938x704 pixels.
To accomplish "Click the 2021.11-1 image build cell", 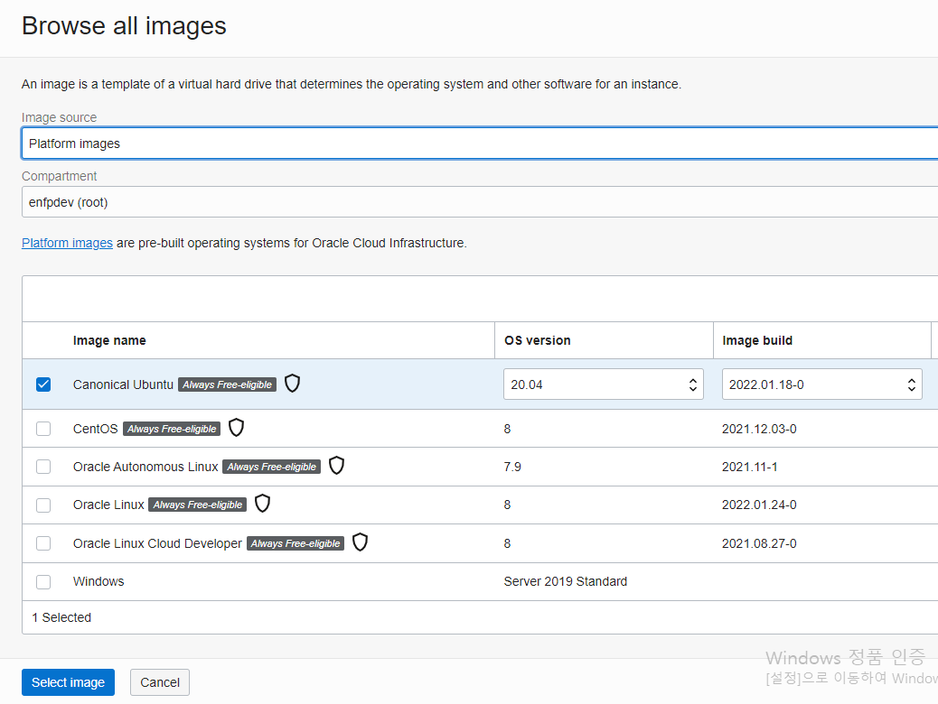I will [x=749, y=468].
